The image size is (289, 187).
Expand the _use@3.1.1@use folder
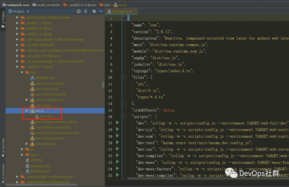[x=17, y=23]
